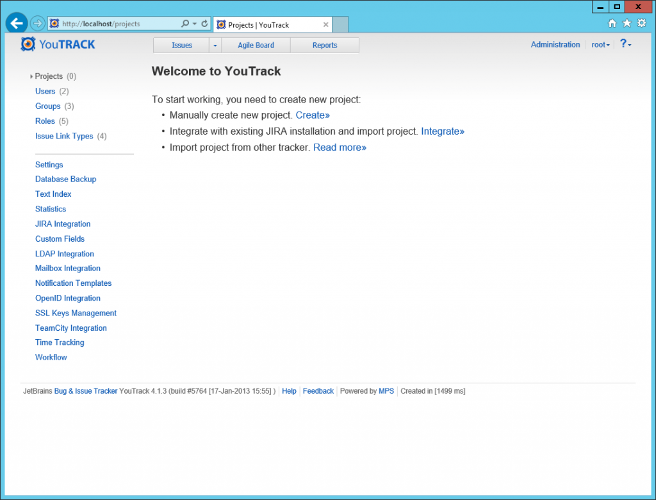The width and height of the screenshot is (656, 500).
Task: Click the MPS footer link
Action: click(386, 391)
